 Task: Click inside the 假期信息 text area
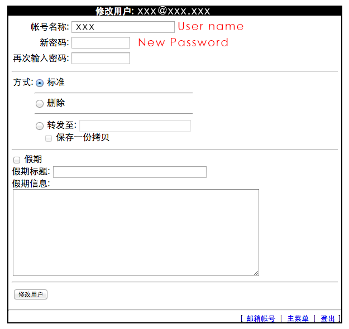click(135, 232)
